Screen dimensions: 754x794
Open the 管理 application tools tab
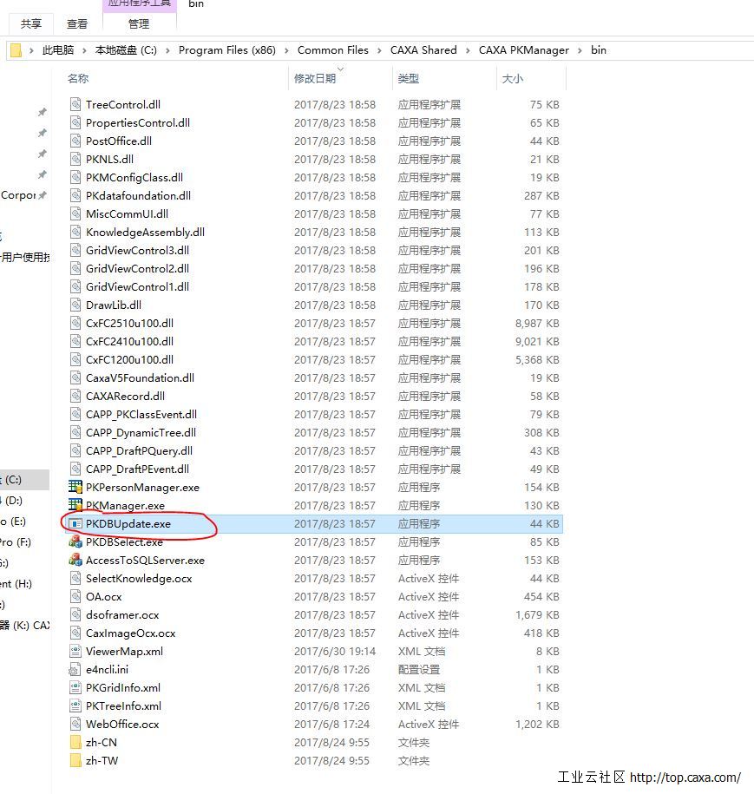point(138,24)
